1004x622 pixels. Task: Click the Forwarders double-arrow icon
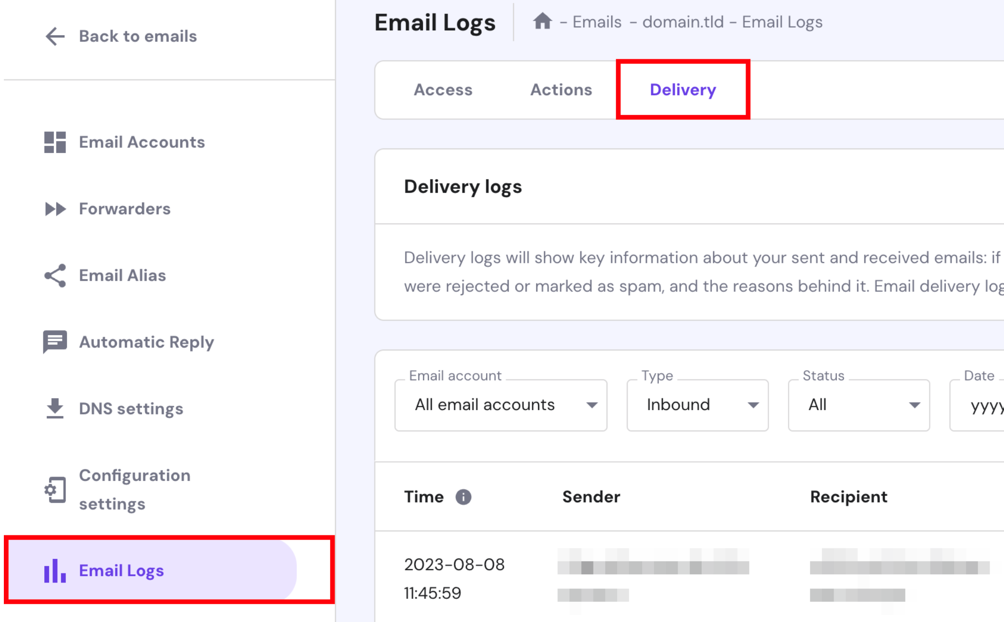(x=55, y=209)
